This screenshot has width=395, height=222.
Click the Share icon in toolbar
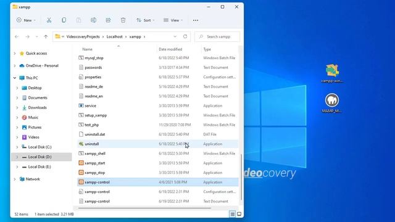pyautogui.click(x=108, y=20)
